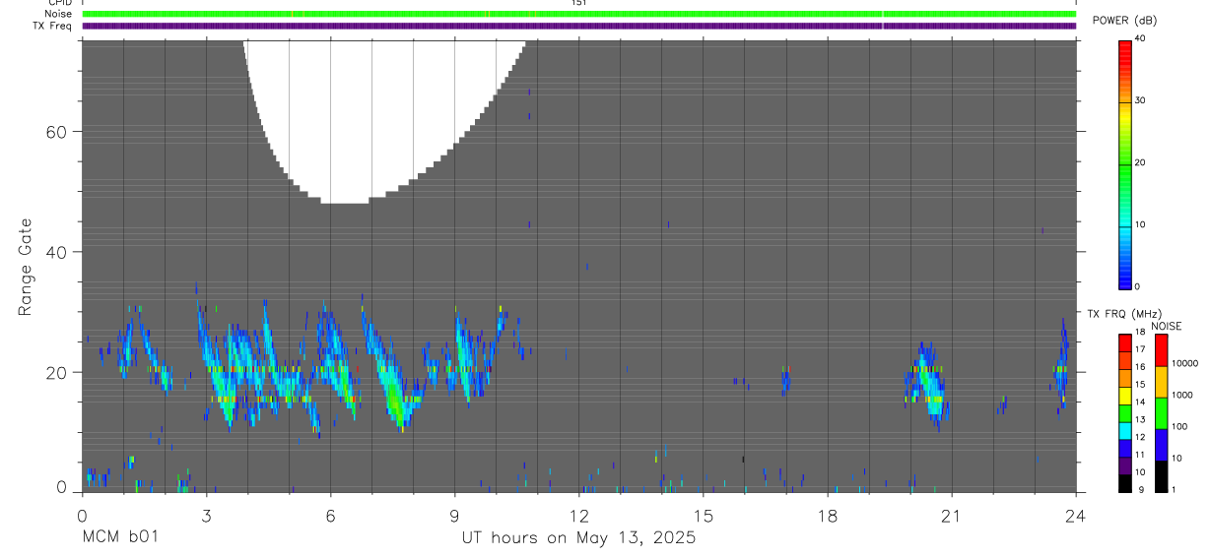Screen dimensions: 1210x558
Task: Click the rainbow POWER color scale bar
Action: pyautogui.click(x=1126, y=164)
